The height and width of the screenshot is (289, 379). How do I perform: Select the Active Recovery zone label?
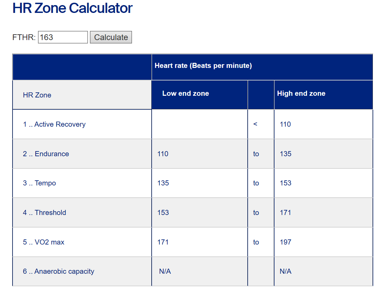coord(54,124)
